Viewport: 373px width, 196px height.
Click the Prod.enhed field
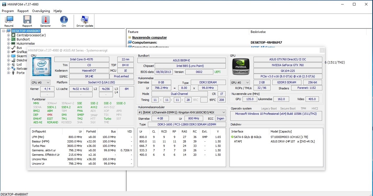click(x=122, y=76)
